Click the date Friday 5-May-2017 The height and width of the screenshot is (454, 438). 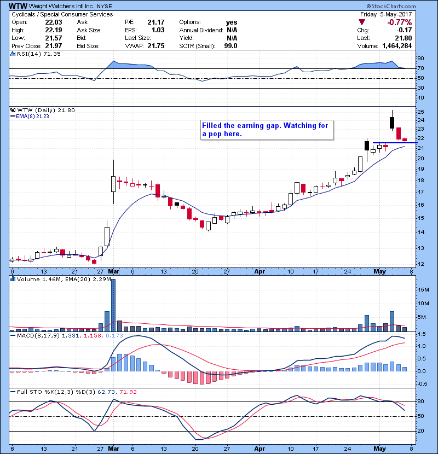pos(386,14)
